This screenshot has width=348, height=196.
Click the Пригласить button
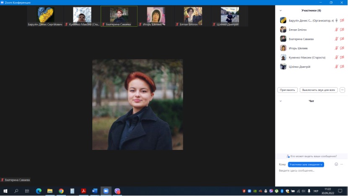click(287, 90)
